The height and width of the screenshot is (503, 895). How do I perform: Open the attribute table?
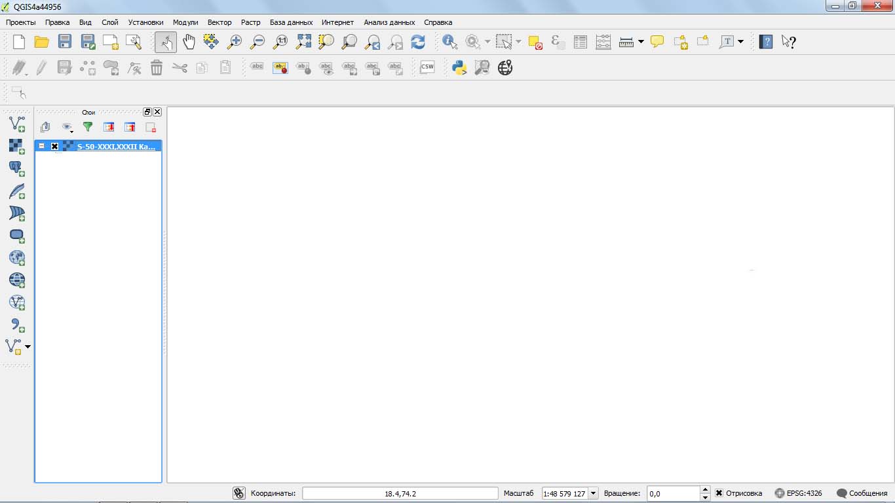(580, 43)
